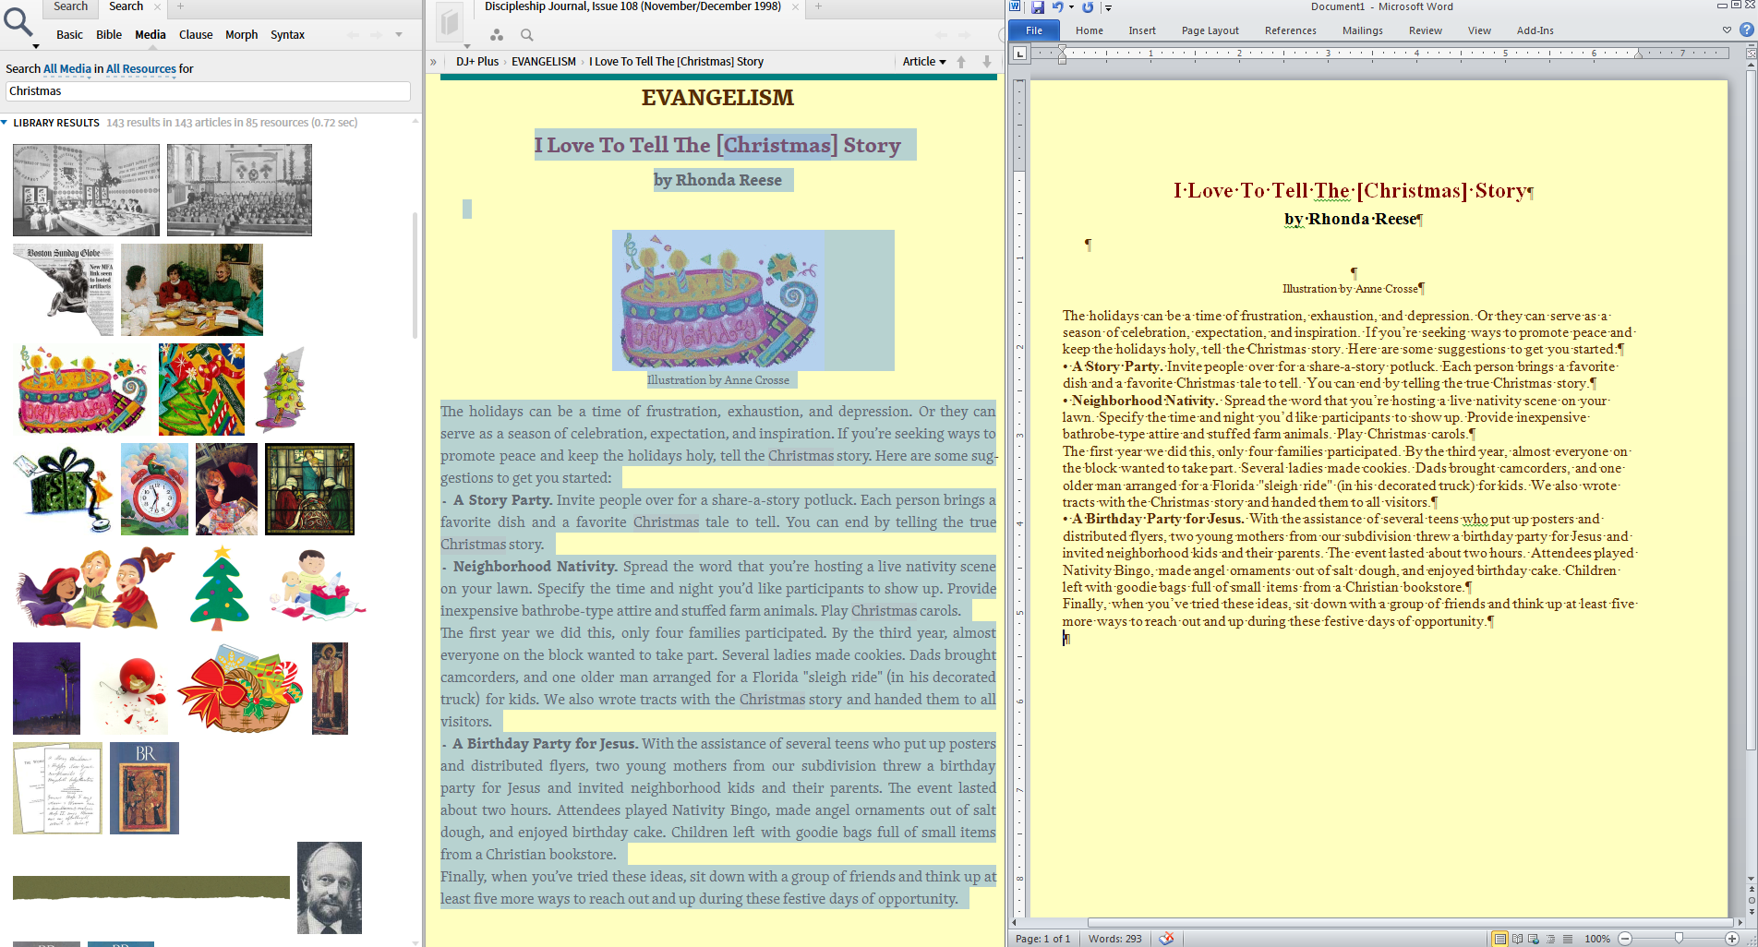Viewport: 1758px width, 947px height.
Task: Click the resource inline search icon
Action: pyautogui.click(x=526, y=35)
